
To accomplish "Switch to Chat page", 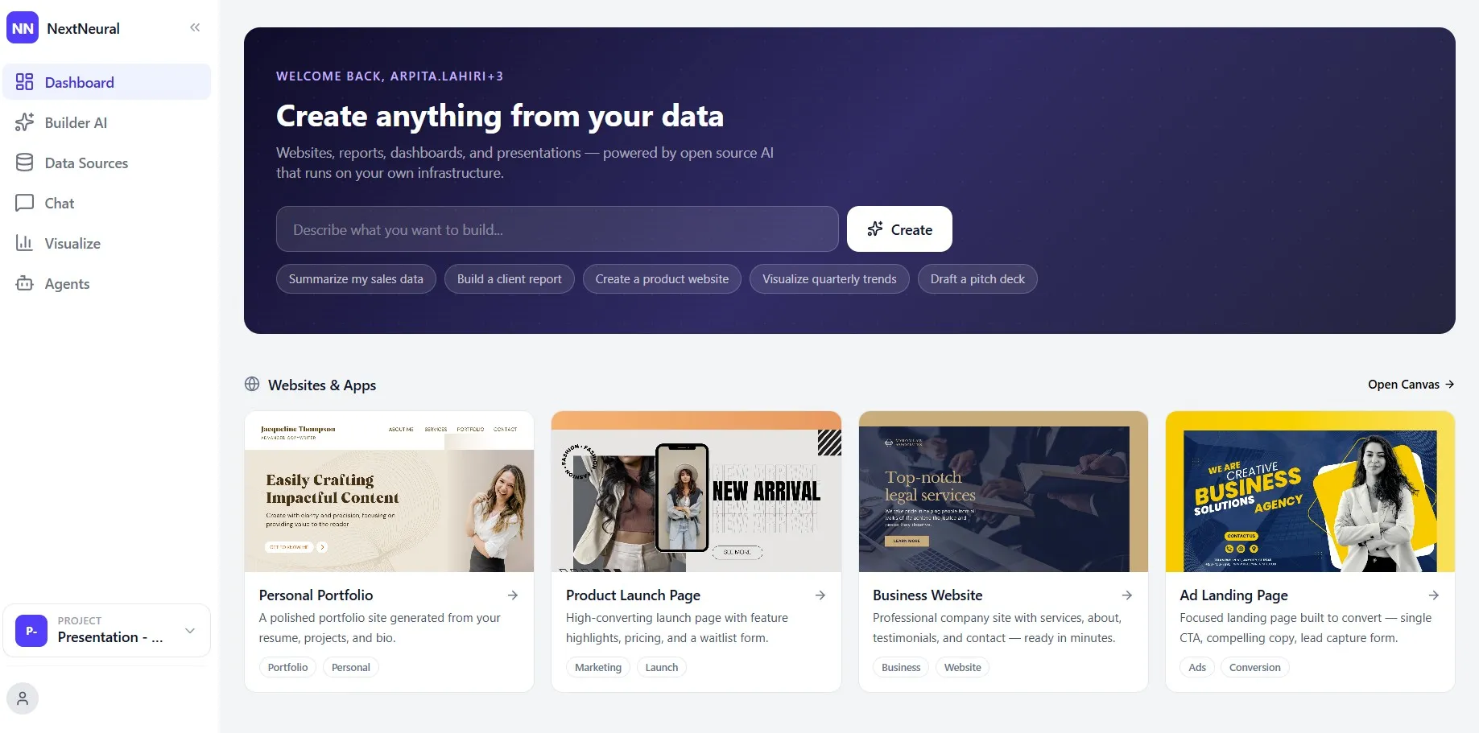I will 107,203.
